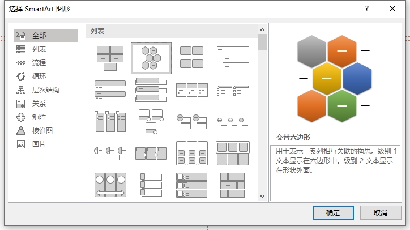This screenshot has height=230, width=410.
Task: Select the pie process layout with half circles
Action: pos(110,154)
